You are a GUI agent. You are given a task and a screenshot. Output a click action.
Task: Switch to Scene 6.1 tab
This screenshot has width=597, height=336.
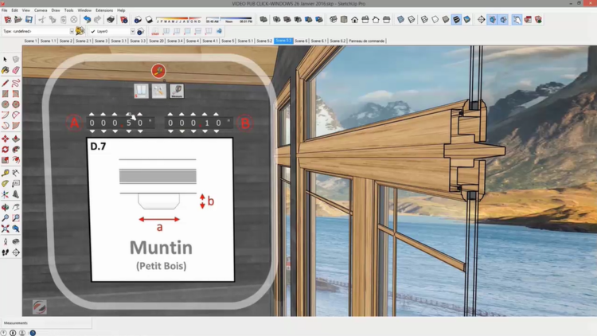click(318, 41)
